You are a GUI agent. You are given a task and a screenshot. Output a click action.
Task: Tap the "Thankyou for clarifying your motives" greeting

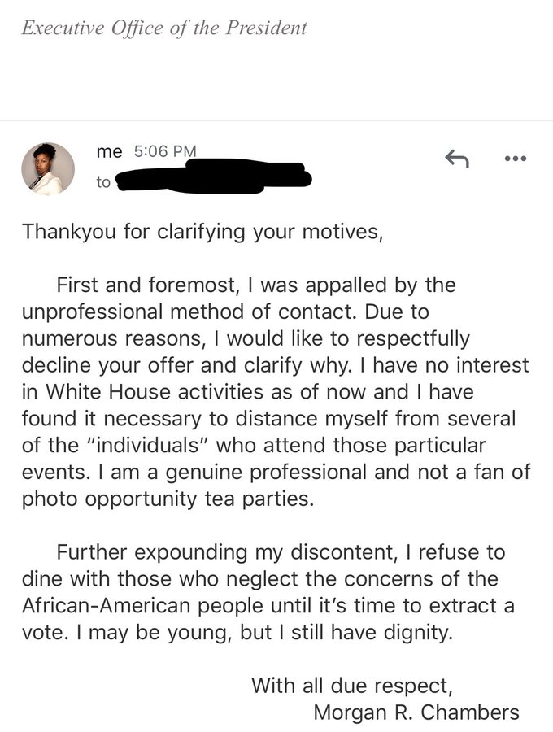tap(202, 232)
